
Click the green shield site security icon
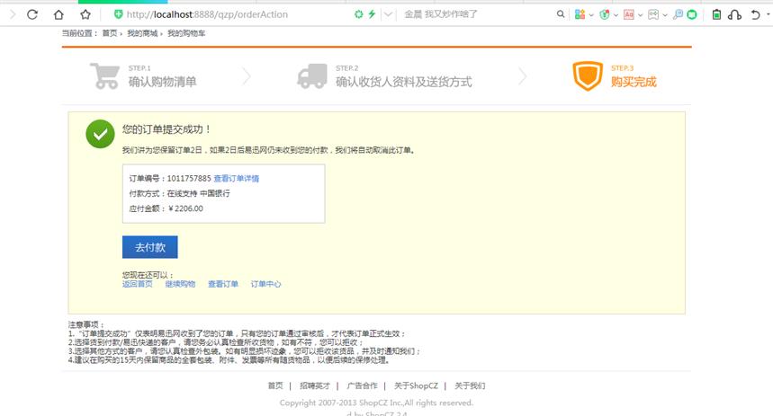coord(118,14)
